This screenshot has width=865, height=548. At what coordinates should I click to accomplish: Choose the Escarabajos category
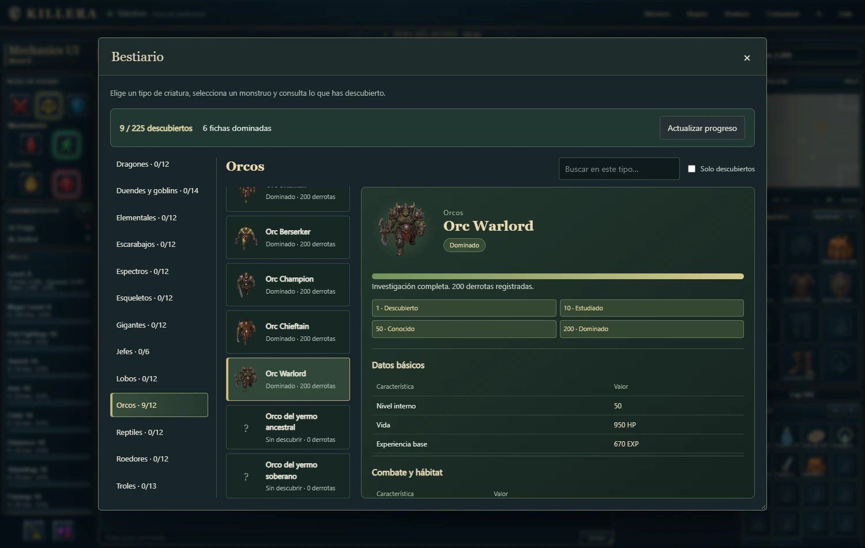point(159,244)
